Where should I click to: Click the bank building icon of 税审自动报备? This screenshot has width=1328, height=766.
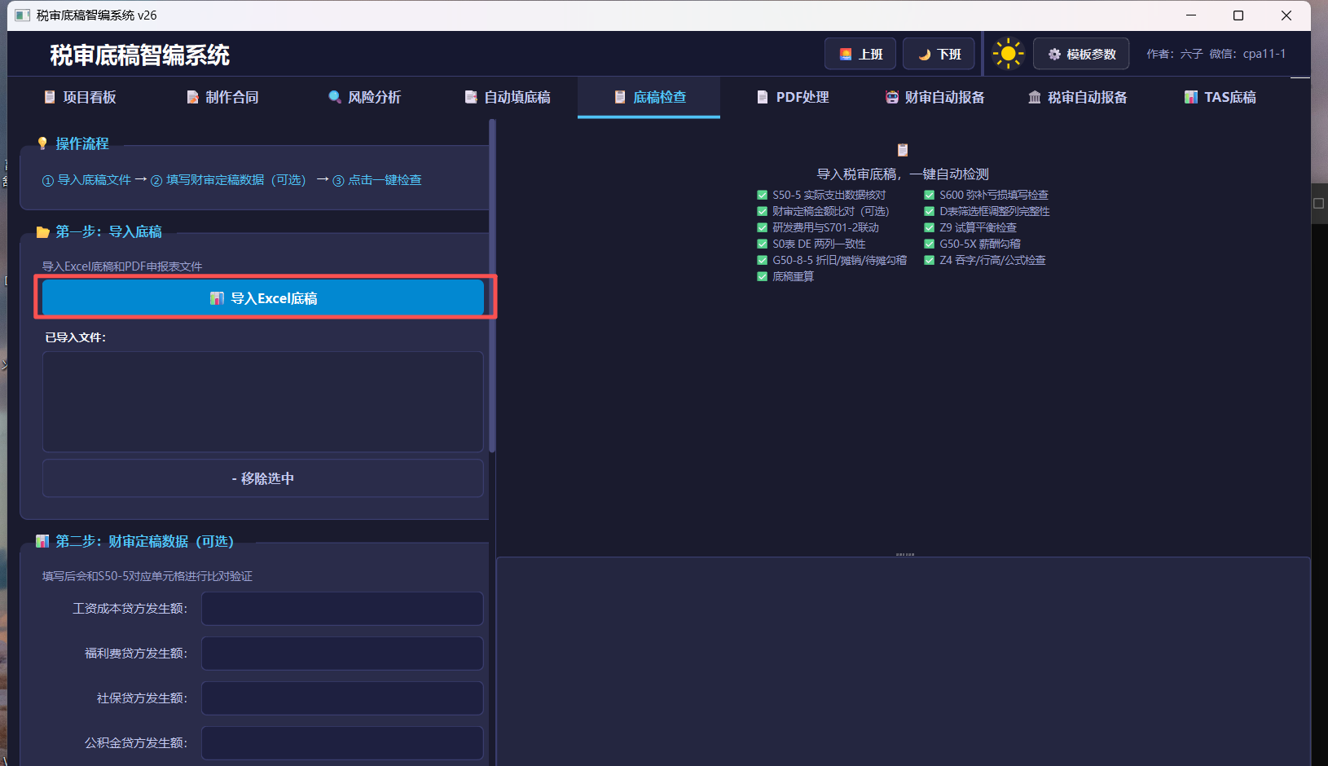click(x=1035, y=97)
